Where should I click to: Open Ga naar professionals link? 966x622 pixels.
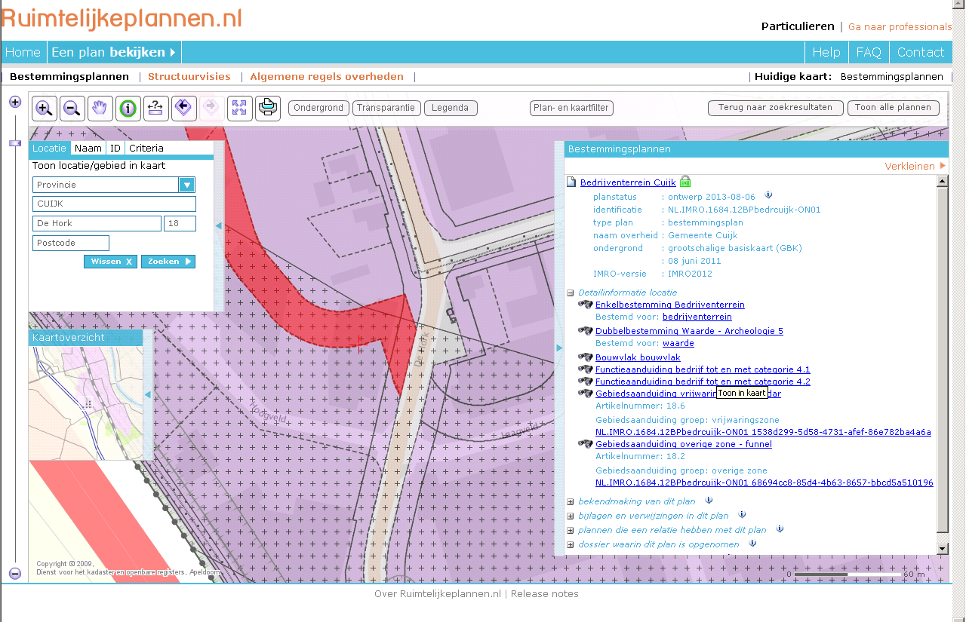click(900, 26)
